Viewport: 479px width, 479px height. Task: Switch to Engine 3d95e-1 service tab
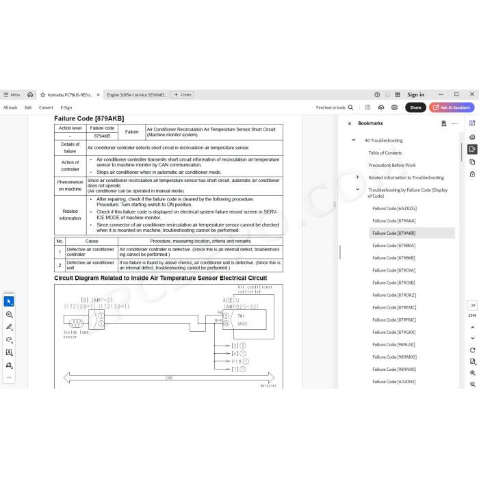click(x=136, y=94)
